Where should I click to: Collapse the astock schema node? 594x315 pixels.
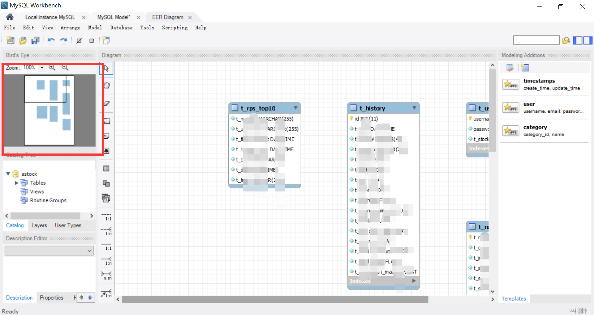(8, 174)
